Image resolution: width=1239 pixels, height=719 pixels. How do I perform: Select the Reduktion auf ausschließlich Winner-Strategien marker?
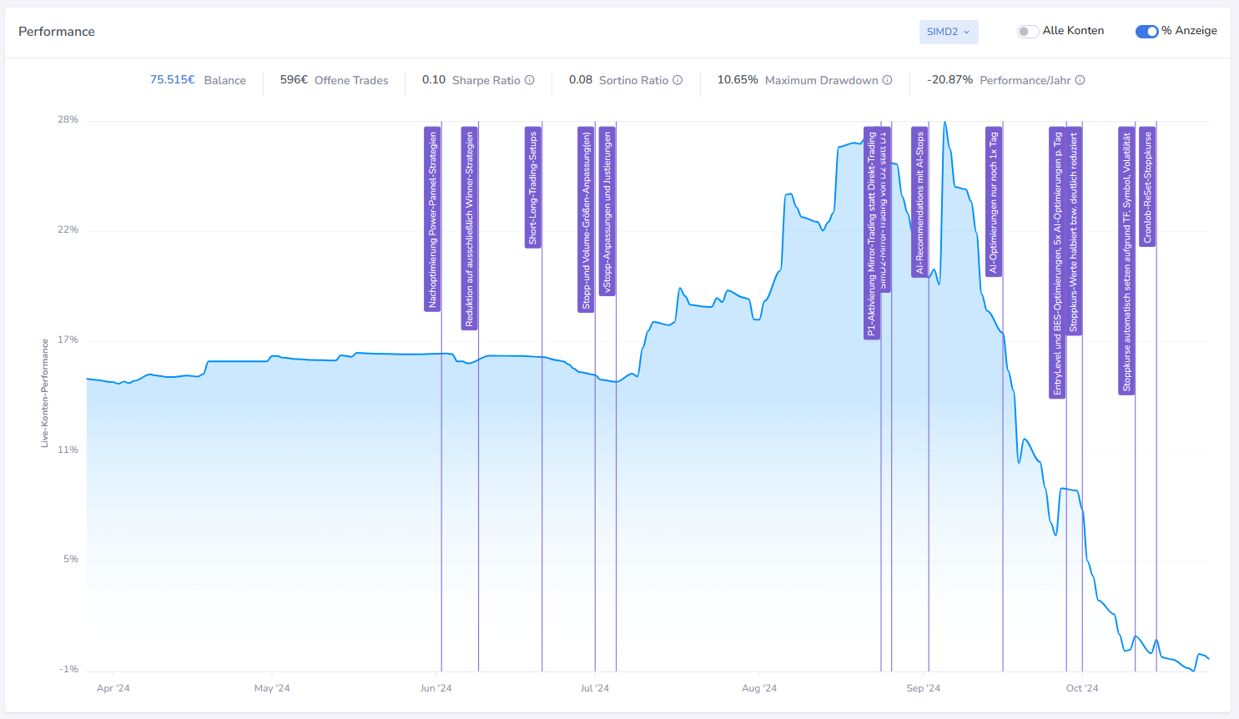pos(469,229)
